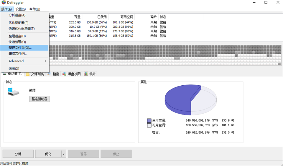Click the folder icon on 文件列表 tab
Viewport: 283px width, 166px height.
[x=28, y=74]
